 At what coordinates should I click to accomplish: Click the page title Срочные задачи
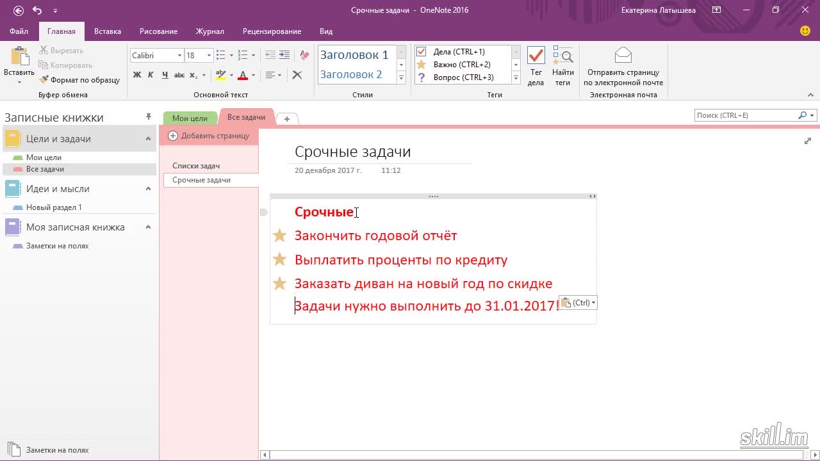pos(353,152)
